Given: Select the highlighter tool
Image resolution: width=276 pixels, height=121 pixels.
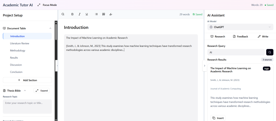Looking at the screenshot, I should pyautogui.click(x=111, y=14).
